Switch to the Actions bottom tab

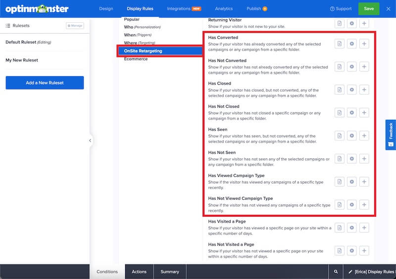[139, 272]
